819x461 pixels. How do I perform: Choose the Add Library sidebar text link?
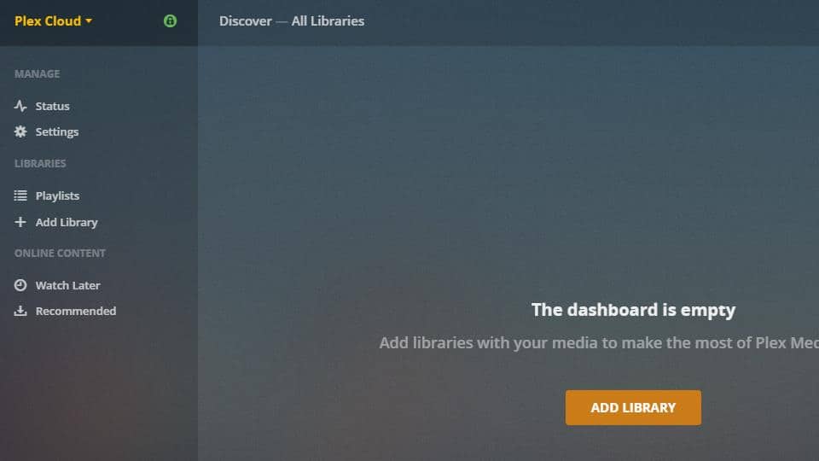tap(67, 222)
